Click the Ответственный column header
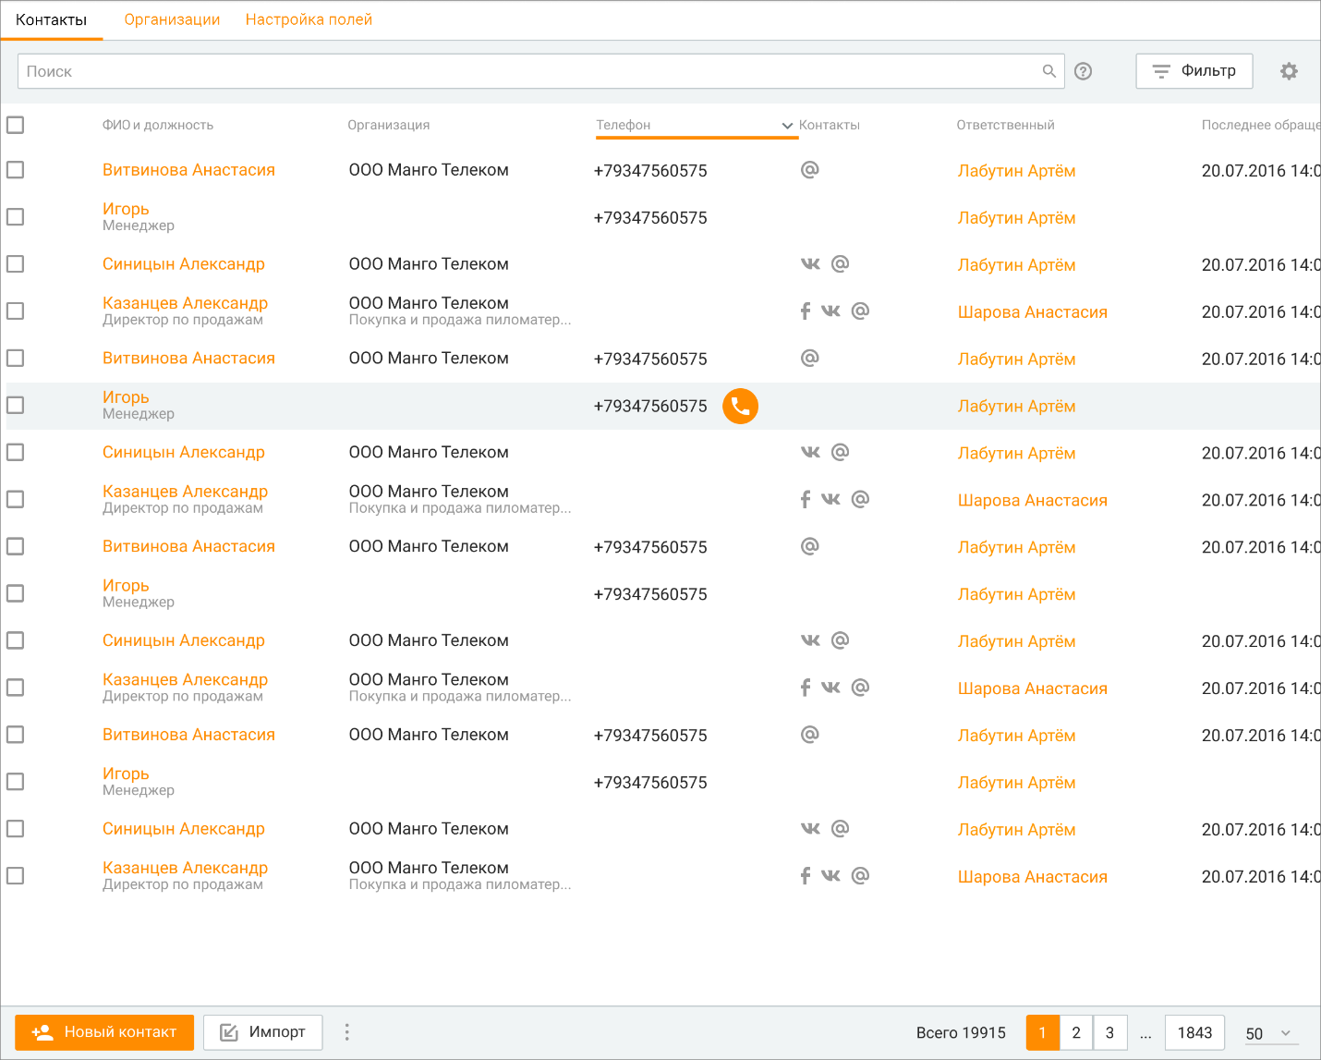The image size is (1321, 1060). 1005,125
